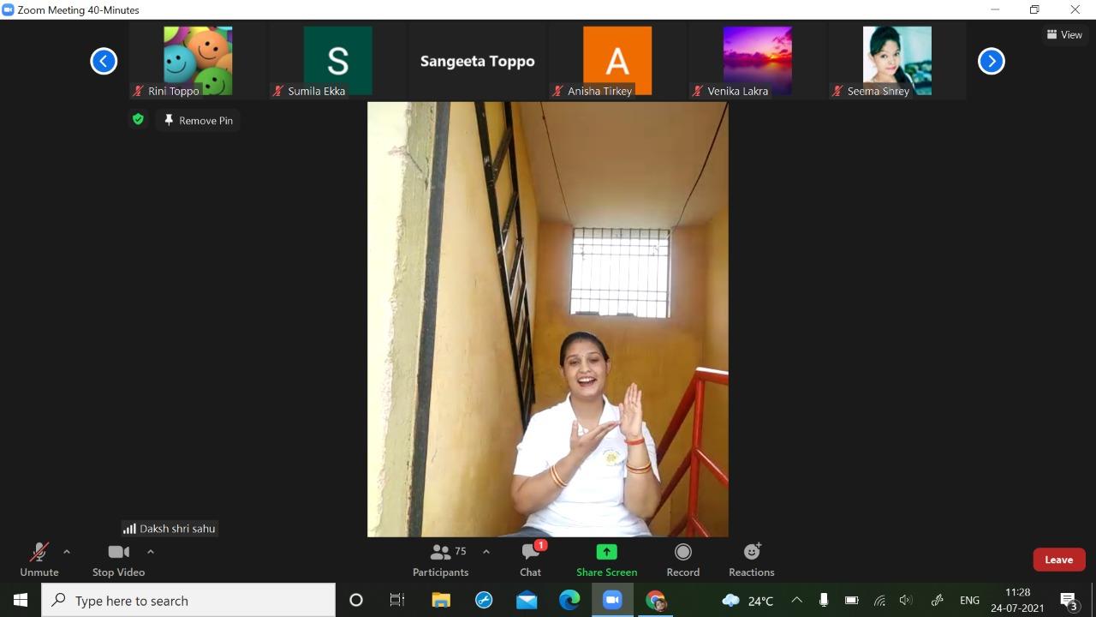Start recording with the Record button
The image size is (1096, 617).
[x=682, y=560]
